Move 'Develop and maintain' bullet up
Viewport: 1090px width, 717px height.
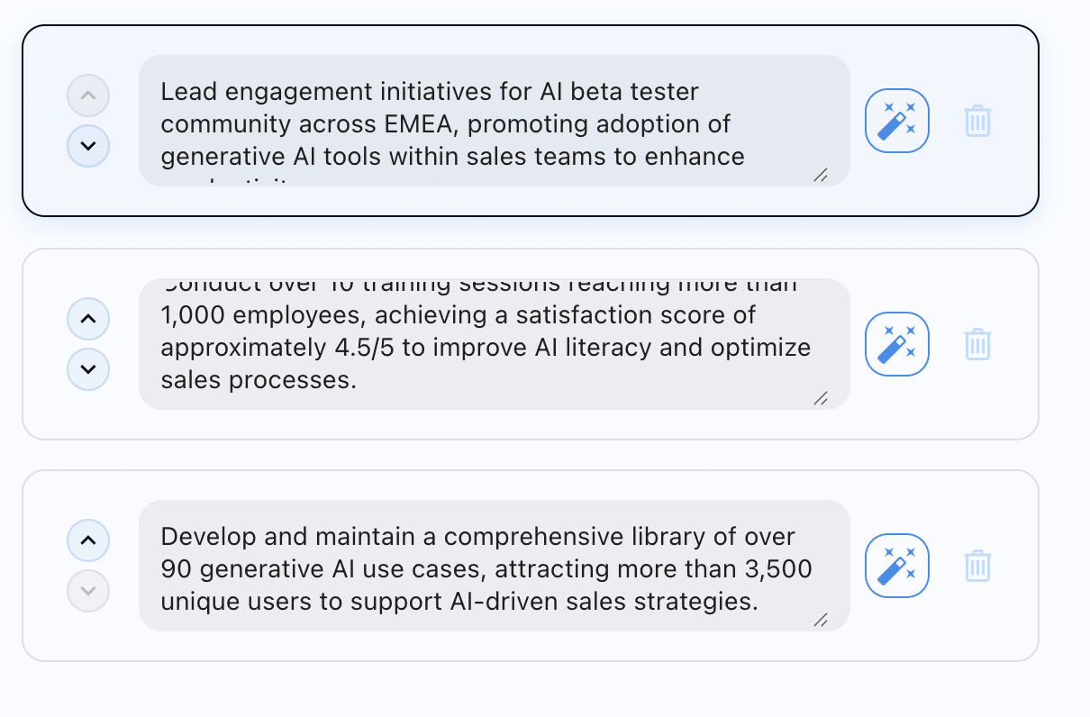click(88, 540)
